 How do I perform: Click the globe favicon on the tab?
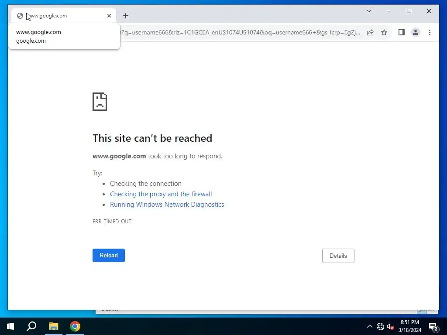coord(20,16)
